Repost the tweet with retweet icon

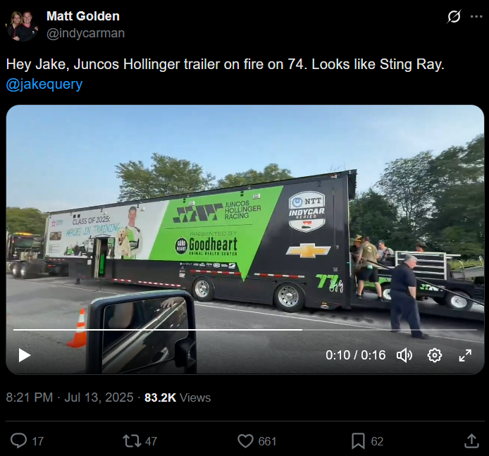pyautogui.click(x=132, y=441)
